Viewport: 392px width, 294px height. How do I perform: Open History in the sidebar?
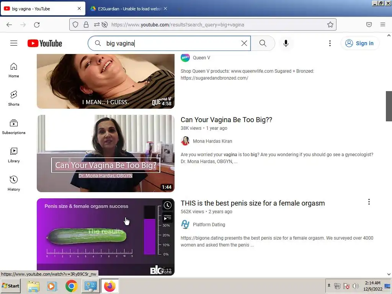[14, 183]
